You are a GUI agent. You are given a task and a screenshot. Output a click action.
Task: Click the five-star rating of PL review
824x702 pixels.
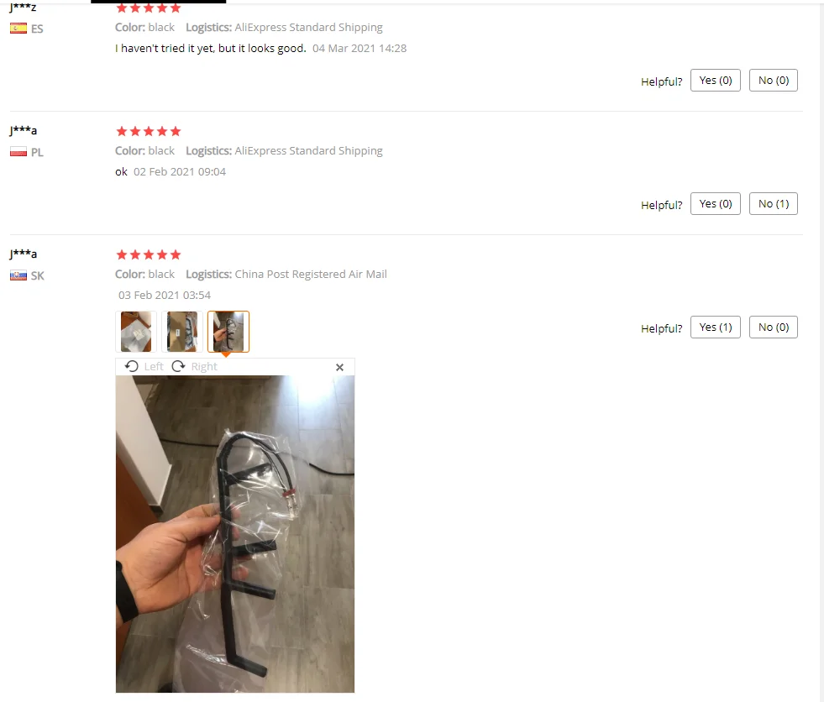click(x=148, y=131)
